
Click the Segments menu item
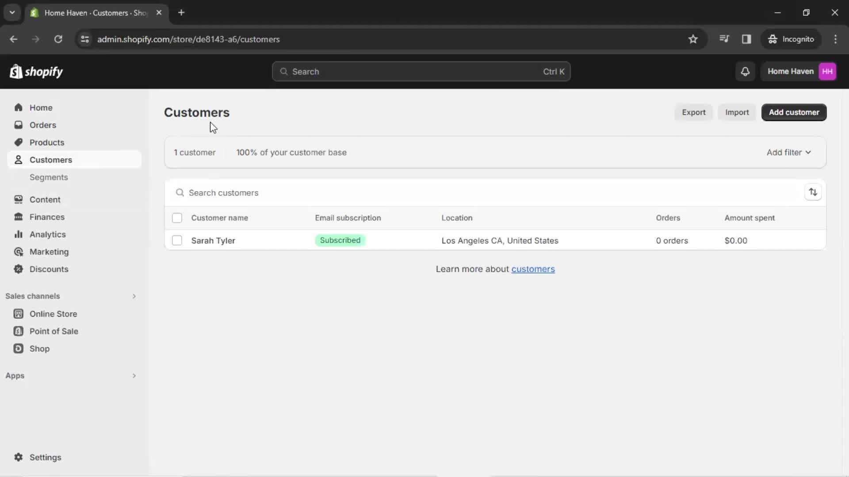coord(49,177)
